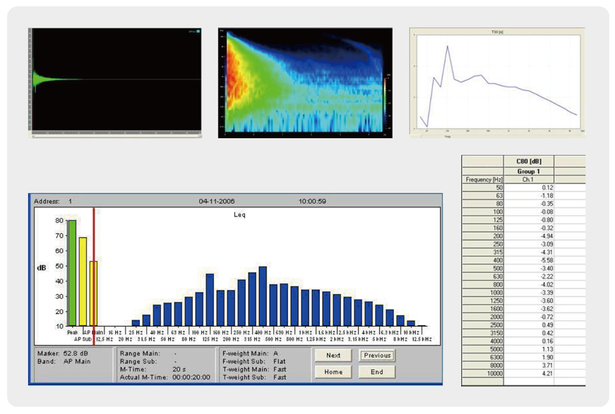615x414 pixels.
Task: Click the Address 1 label
Action: tap(53, 201)
